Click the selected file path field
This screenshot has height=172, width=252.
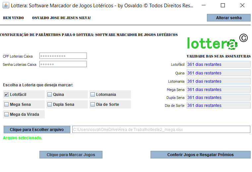(161, 130)
